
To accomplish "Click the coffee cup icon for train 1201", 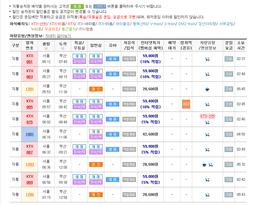I will pyautogui.click(x=207, y=89).
